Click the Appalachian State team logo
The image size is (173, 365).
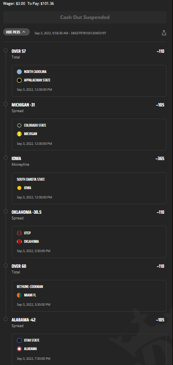19,80
